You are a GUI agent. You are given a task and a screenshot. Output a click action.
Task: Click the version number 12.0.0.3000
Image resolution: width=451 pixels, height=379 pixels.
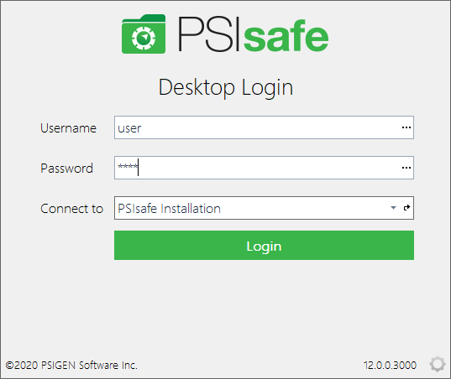(x=390, y=366)
